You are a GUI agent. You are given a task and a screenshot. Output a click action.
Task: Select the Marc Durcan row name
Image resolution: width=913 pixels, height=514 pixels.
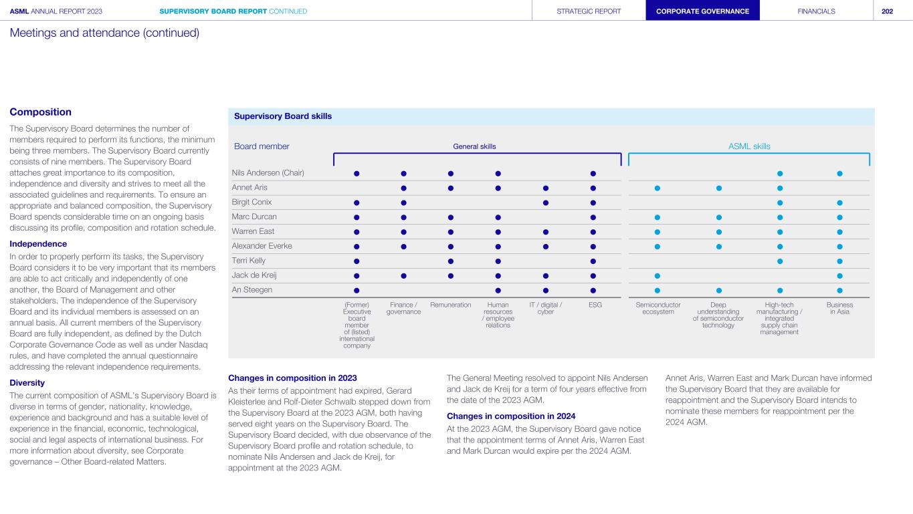(254, 217)
